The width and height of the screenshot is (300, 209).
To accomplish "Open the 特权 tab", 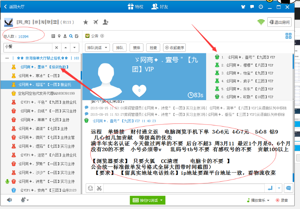I will [135, 7].
